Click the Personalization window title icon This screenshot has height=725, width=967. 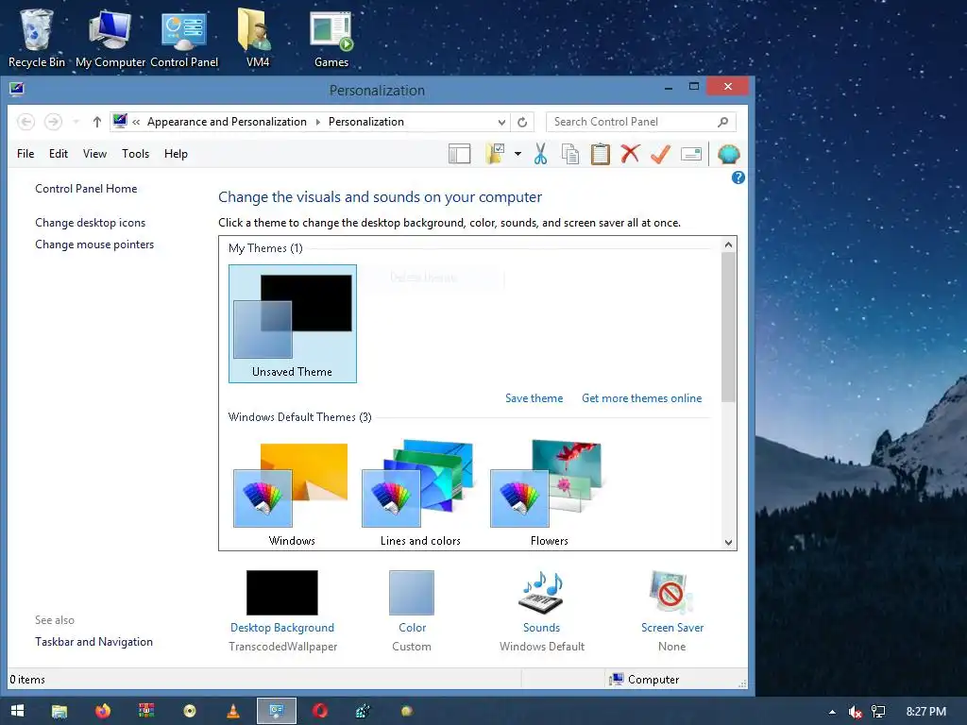[17, 89]
